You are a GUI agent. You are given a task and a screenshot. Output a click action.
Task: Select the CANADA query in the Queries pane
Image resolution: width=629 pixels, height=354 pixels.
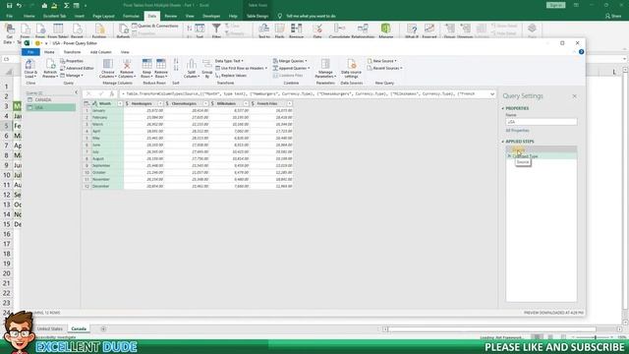[x=50, y=100]
